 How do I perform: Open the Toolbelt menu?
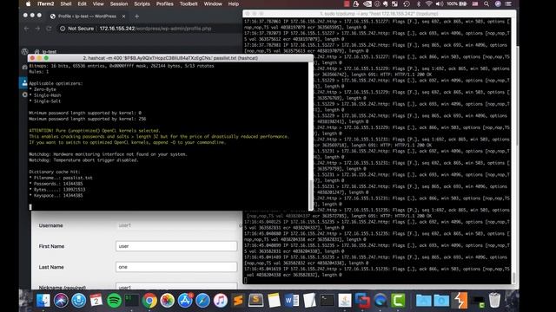[x=189, y=3]
